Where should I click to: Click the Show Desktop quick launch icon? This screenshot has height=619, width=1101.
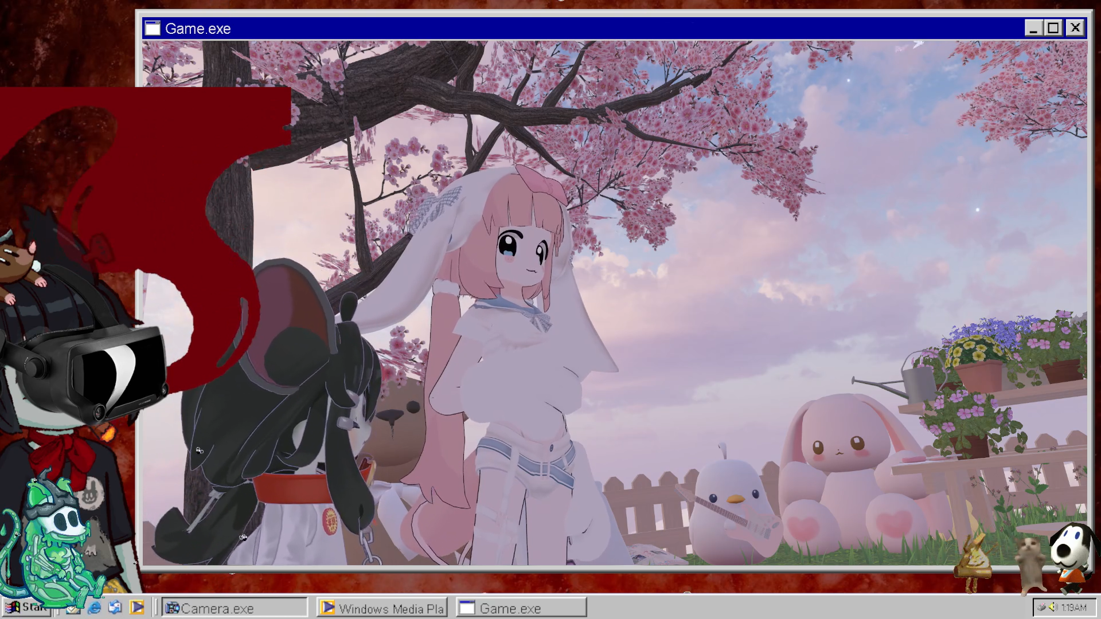[115, 608]
